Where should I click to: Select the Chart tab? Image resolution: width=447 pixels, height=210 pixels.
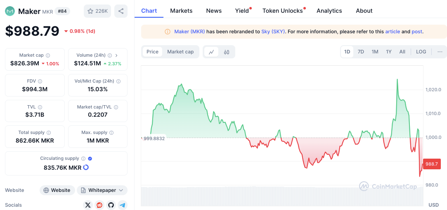click(149, 11)
